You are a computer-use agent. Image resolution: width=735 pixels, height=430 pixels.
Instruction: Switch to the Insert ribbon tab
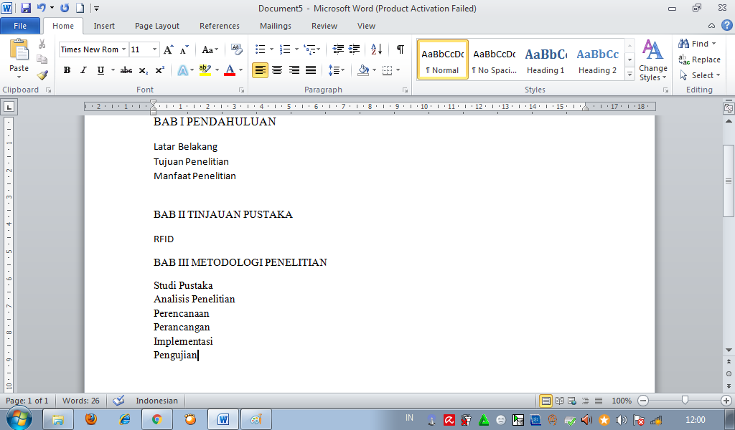point(104,25)
